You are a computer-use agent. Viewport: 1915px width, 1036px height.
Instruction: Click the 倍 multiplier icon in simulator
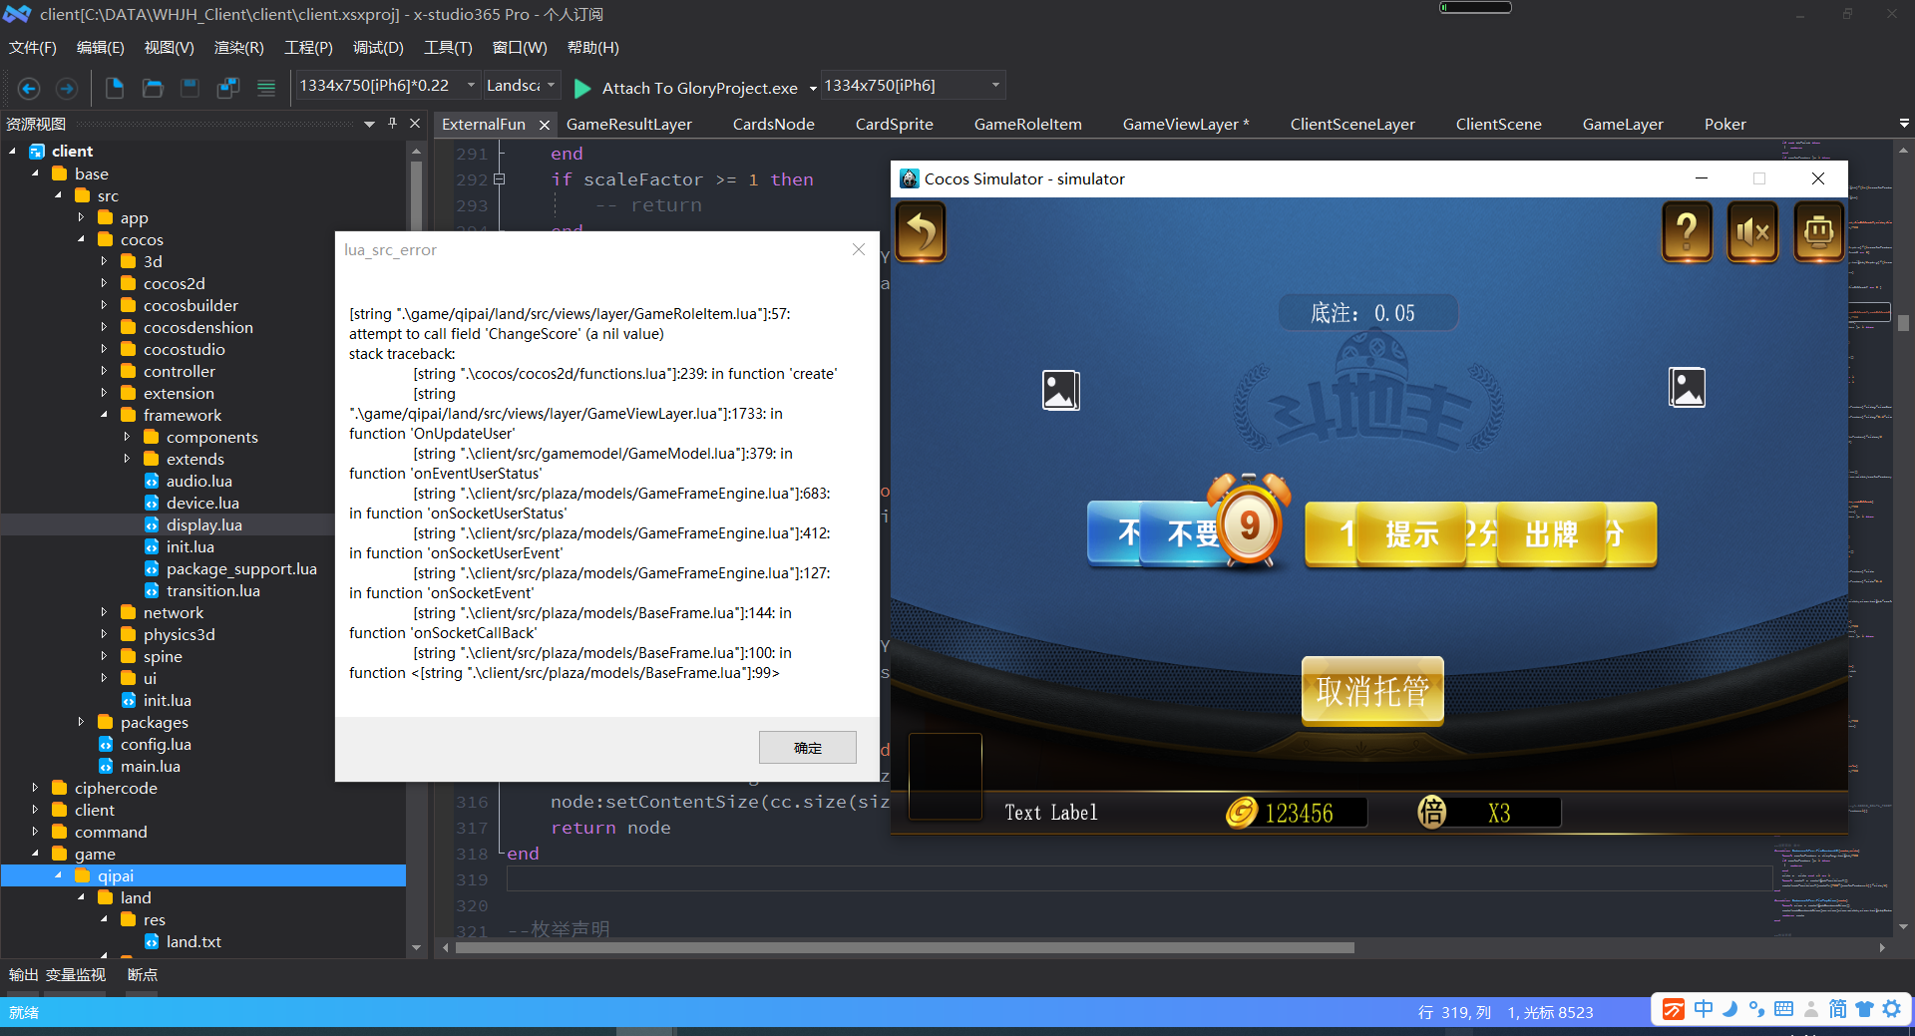(x=1432, y=812)
